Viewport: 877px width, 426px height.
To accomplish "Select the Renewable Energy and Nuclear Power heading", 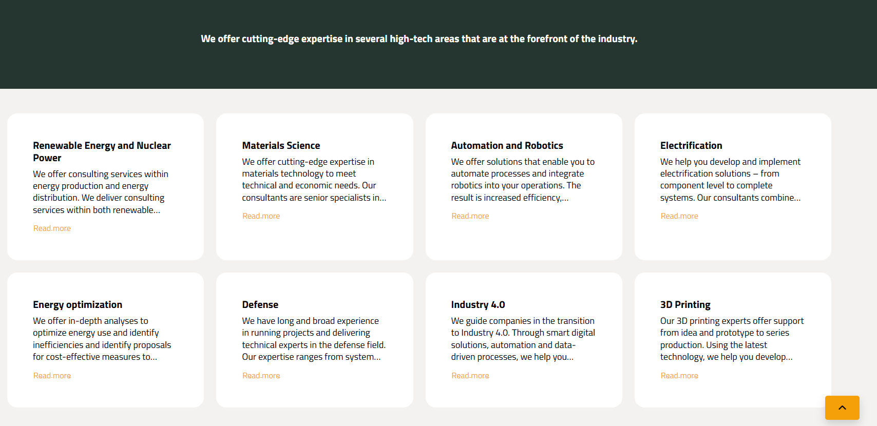I will tap(102, 151).
